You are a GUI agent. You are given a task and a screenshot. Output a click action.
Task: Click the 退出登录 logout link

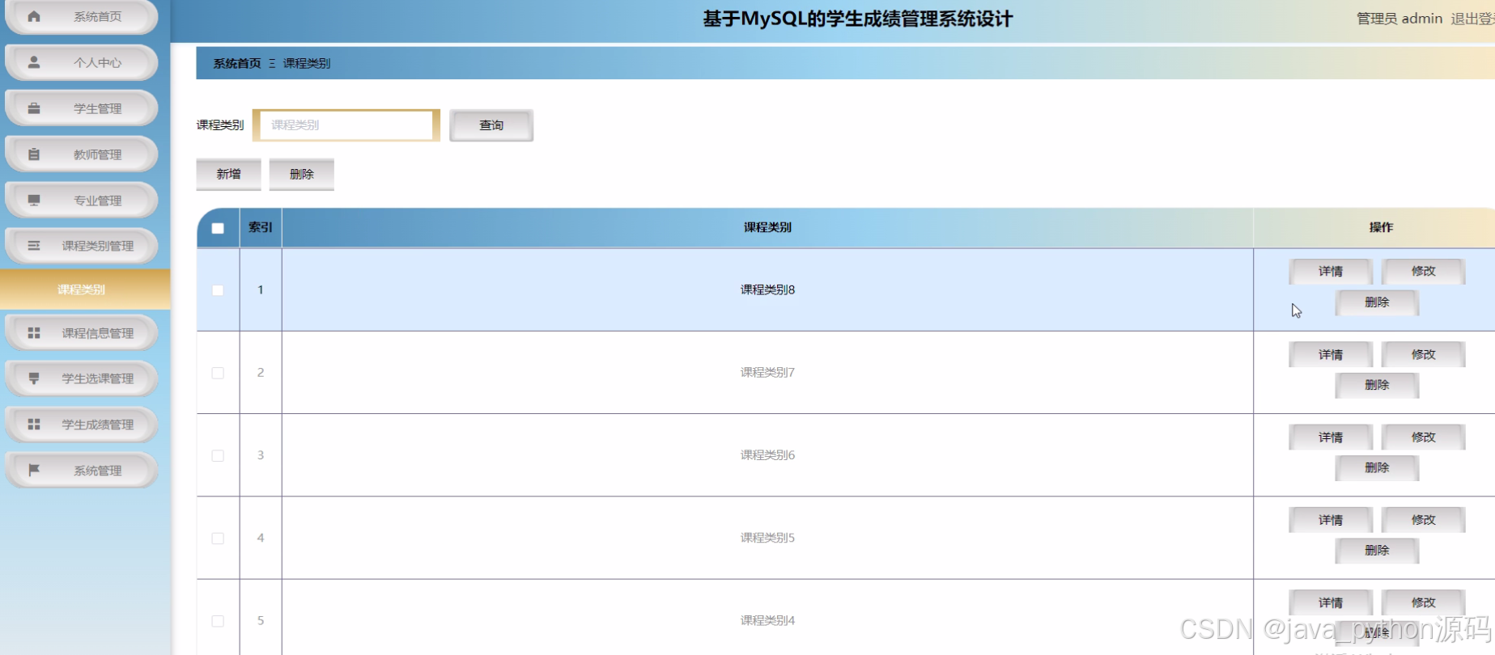tap(1472, 19)
